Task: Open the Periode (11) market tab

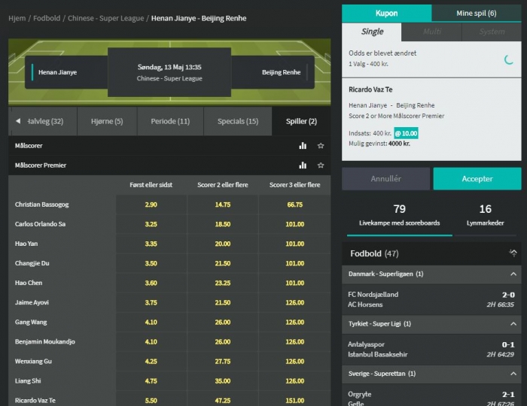Action: pyautogui.click(x=170, y=122)
